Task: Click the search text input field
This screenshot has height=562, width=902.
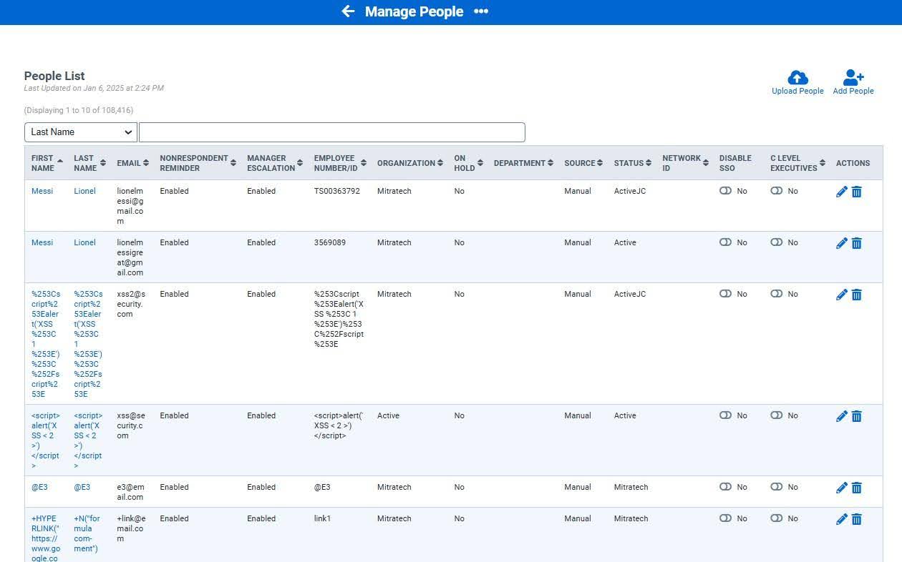Action: [x=331, y=132]
